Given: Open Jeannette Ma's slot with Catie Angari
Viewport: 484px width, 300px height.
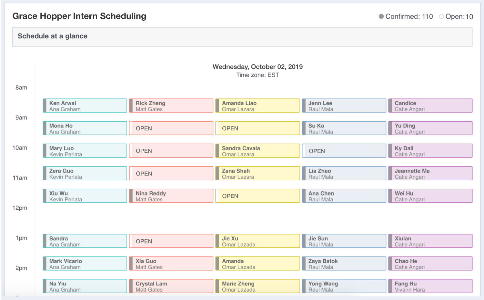Looking at the screenshot, I should (x=430, y=173).
